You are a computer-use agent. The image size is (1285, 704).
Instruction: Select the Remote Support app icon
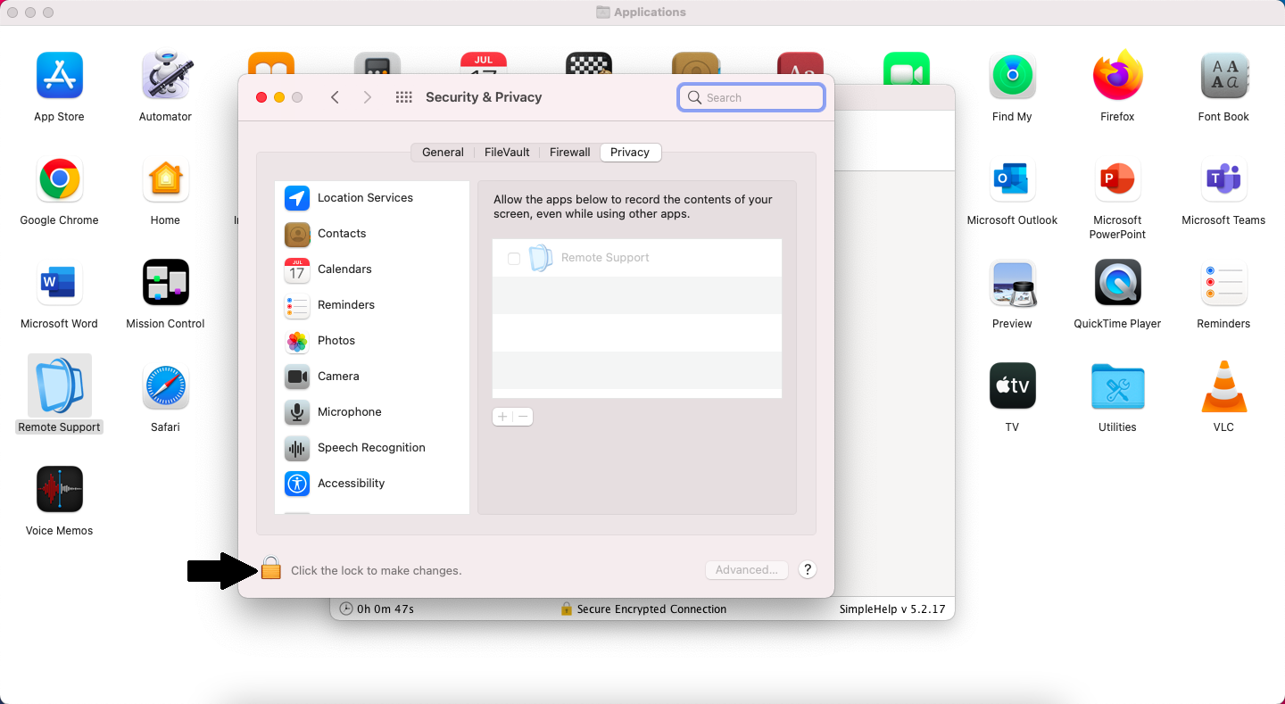click(59, 385)
